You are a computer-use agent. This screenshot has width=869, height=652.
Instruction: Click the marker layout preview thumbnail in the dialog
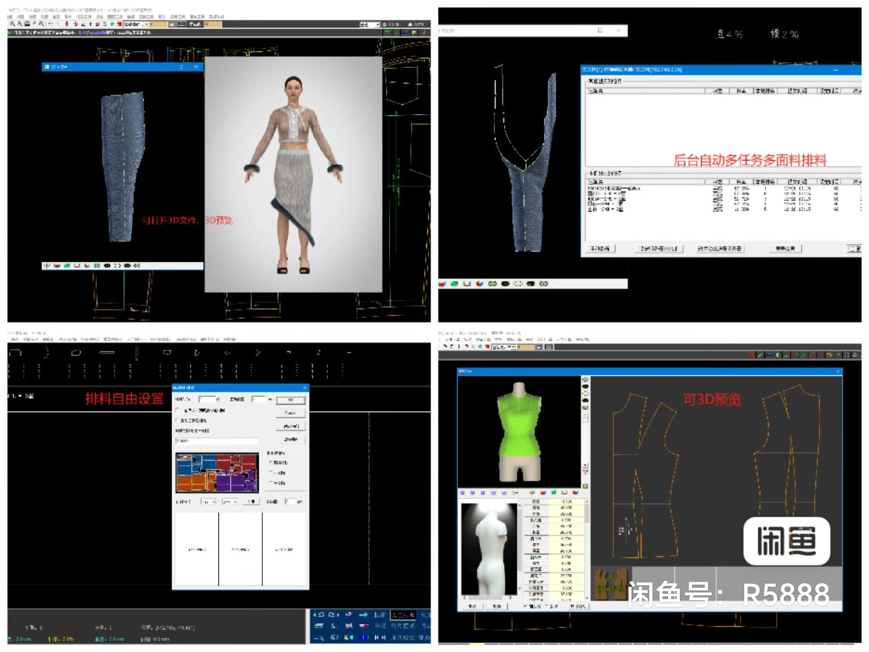tap(217, 472)
